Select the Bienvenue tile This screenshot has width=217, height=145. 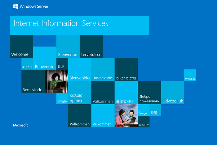68,46
